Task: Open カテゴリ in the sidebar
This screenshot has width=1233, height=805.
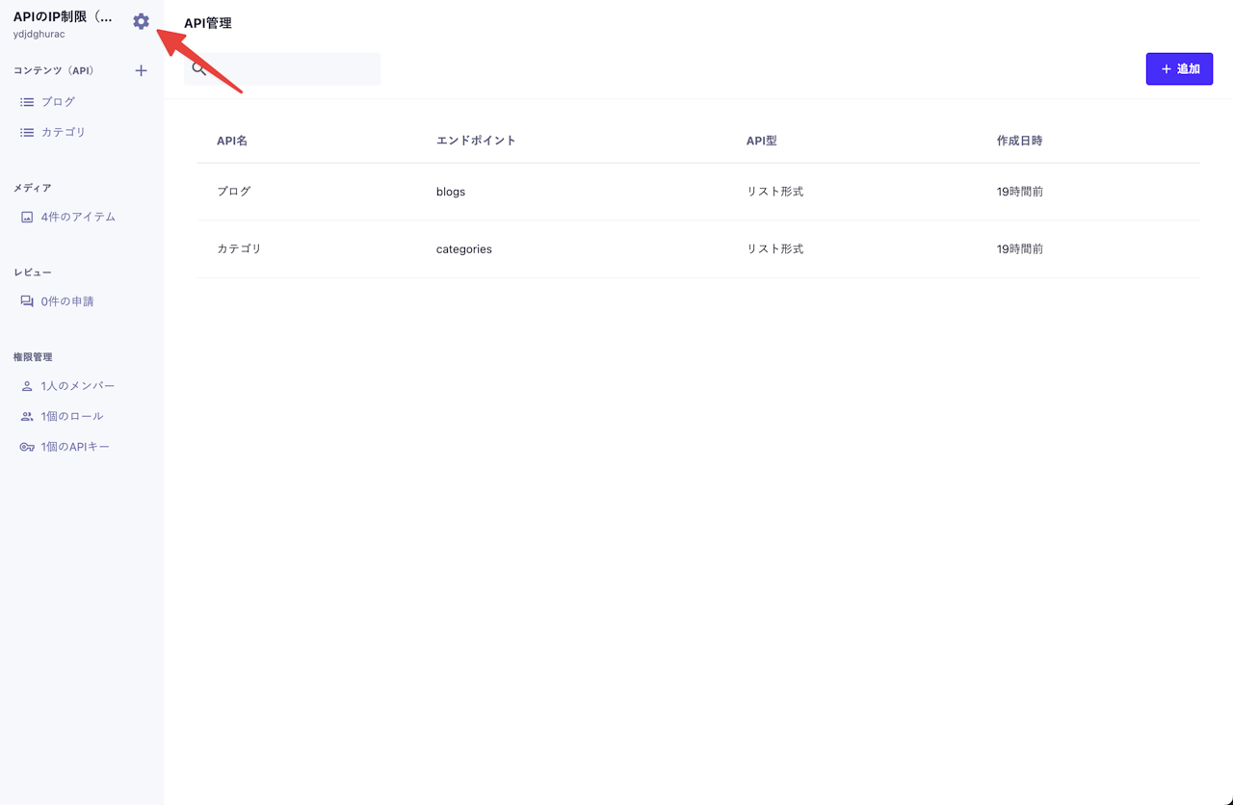Action: [x=64, y=133]
